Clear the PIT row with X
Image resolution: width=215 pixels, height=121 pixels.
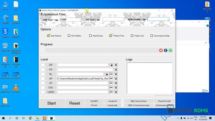click(x=116, y=70)
